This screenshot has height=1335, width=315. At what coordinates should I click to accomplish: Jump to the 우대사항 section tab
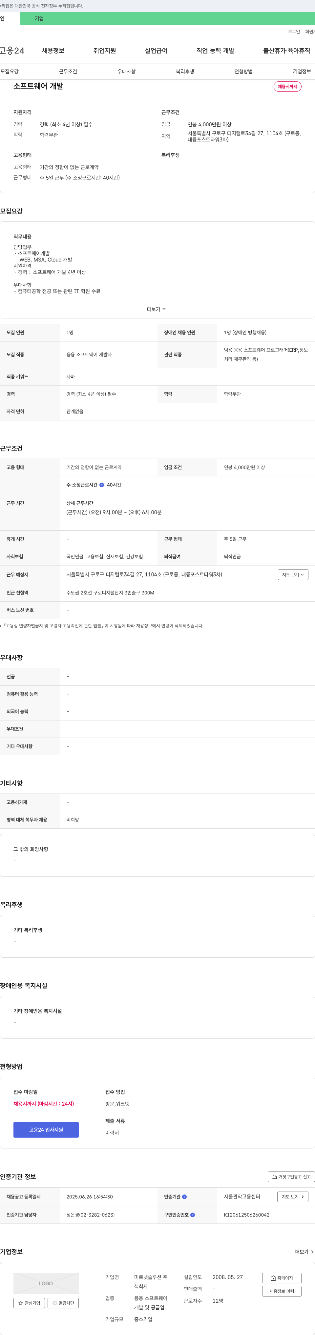[x=126, y=71]
